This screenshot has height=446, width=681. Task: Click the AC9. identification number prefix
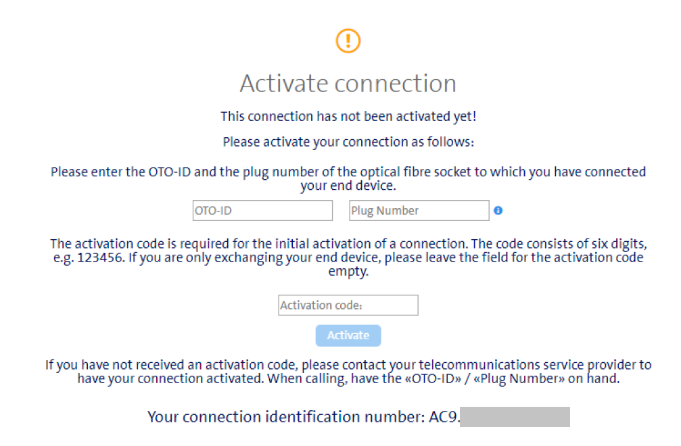click(444, 417)
